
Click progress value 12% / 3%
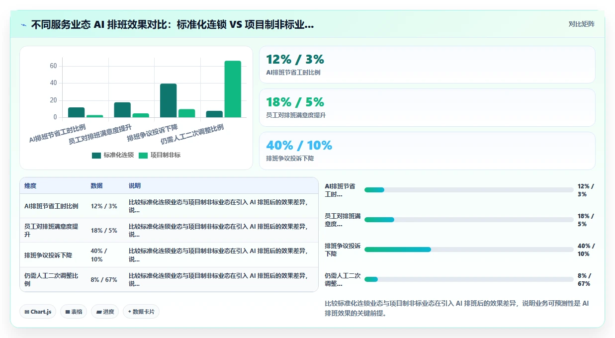(586, 190)
